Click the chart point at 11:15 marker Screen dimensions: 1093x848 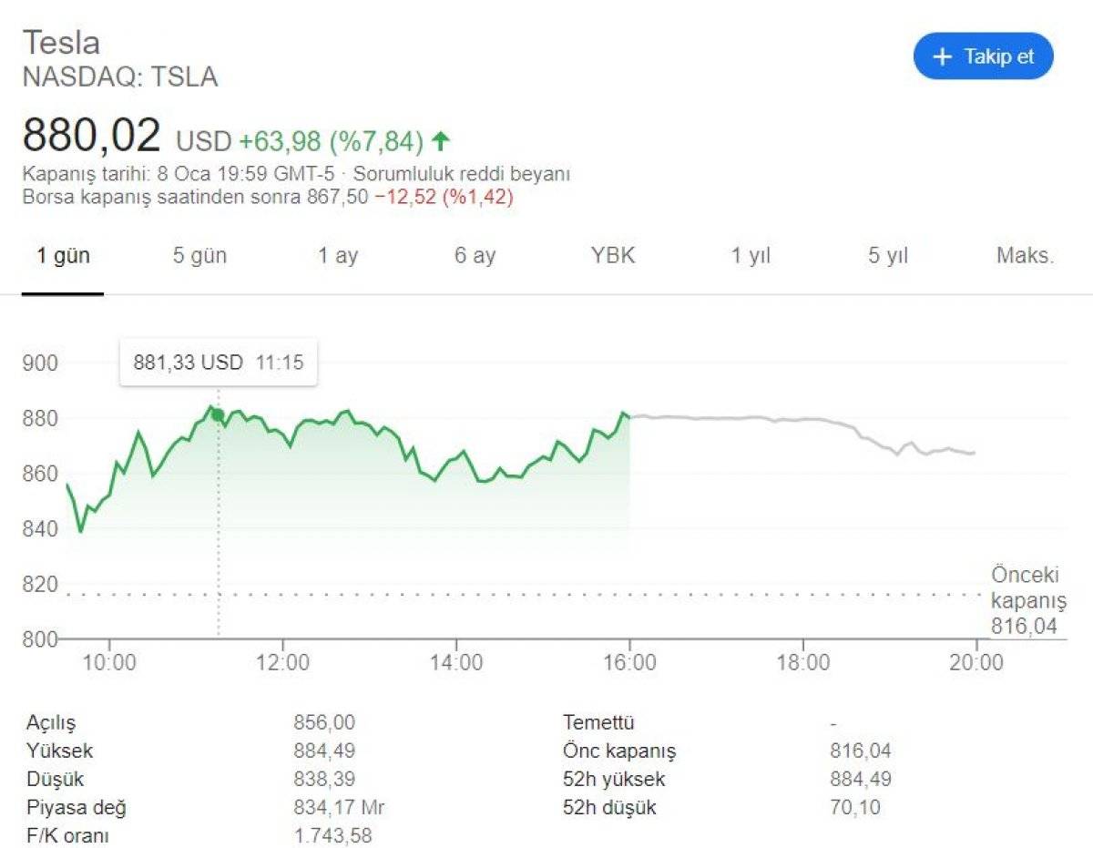[x=218, y=414]
